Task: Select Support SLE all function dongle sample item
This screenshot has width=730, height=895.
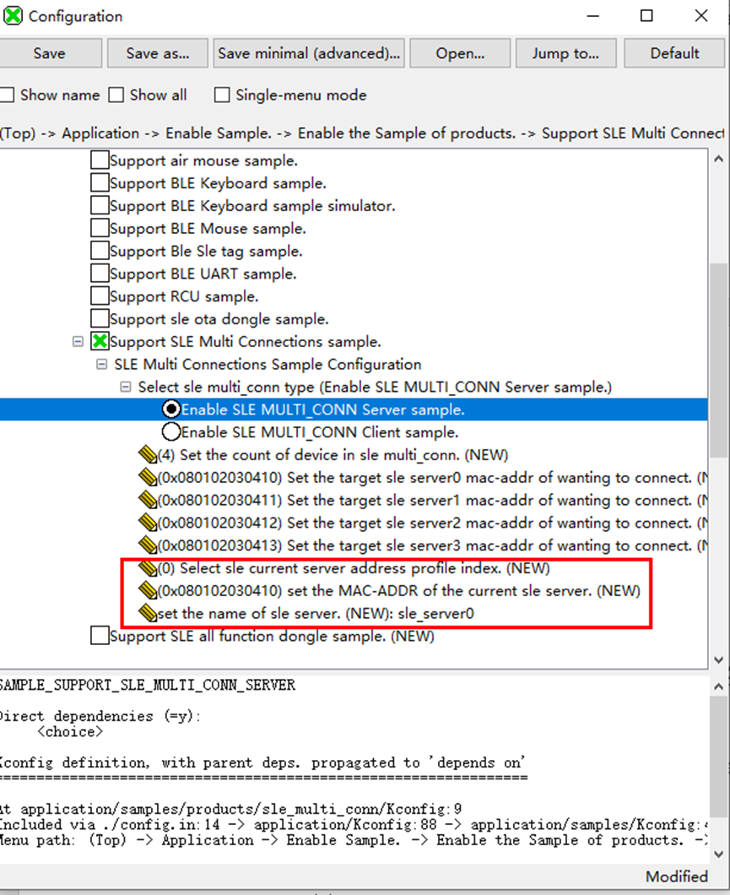Action: tap(272, 637)
